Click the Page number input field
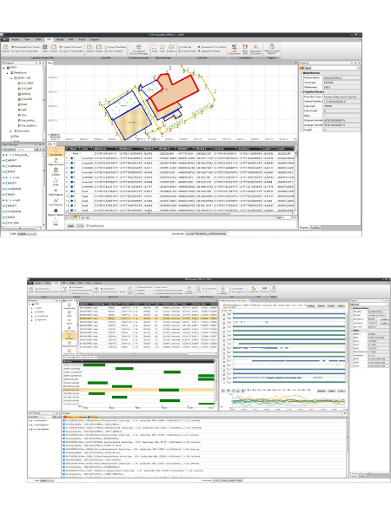The width and height of the screenshot is (391, 522). point(286,217)
